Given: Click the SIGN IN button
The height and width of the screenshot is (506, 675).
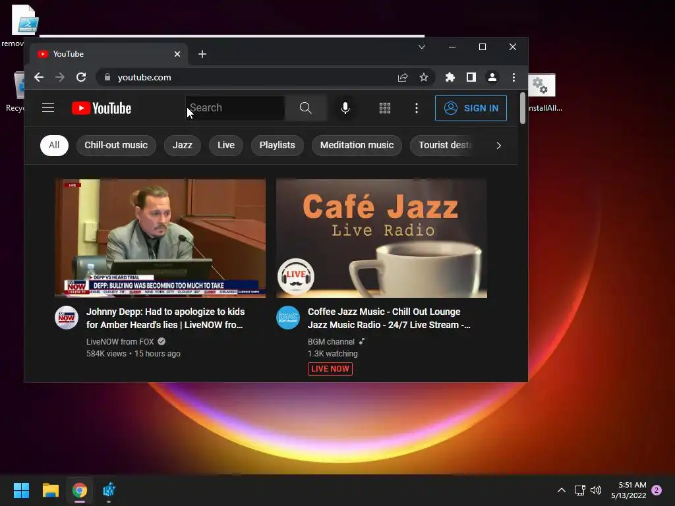Looking at the screenshot, I should (x=471, y=108).
